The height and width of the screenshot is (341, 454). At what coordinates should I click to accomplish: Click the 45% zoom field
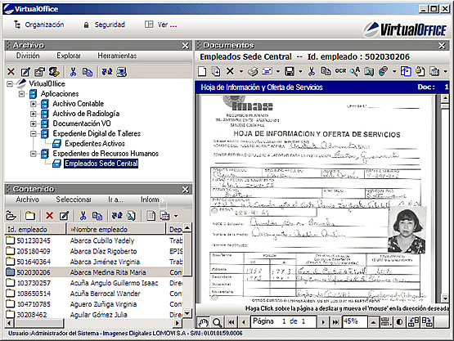pyautogui.click(x=355, y=321)
